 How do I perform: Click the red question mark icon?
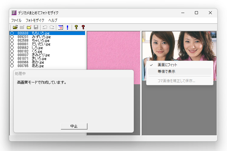pyautogui.click(x=83, y=27)
